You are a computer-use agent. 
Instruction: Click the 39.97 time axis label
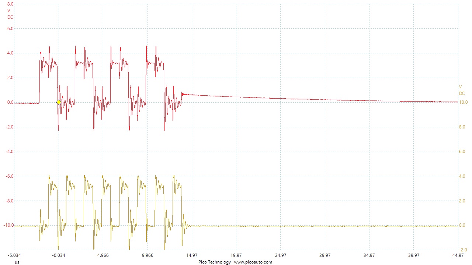[413, 255]
